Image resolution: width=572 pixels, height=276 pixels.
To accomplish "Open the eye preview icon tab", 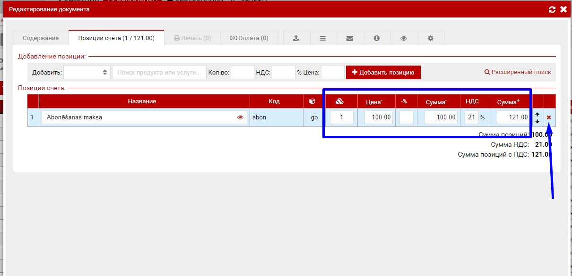I will (x=404, y=38).
